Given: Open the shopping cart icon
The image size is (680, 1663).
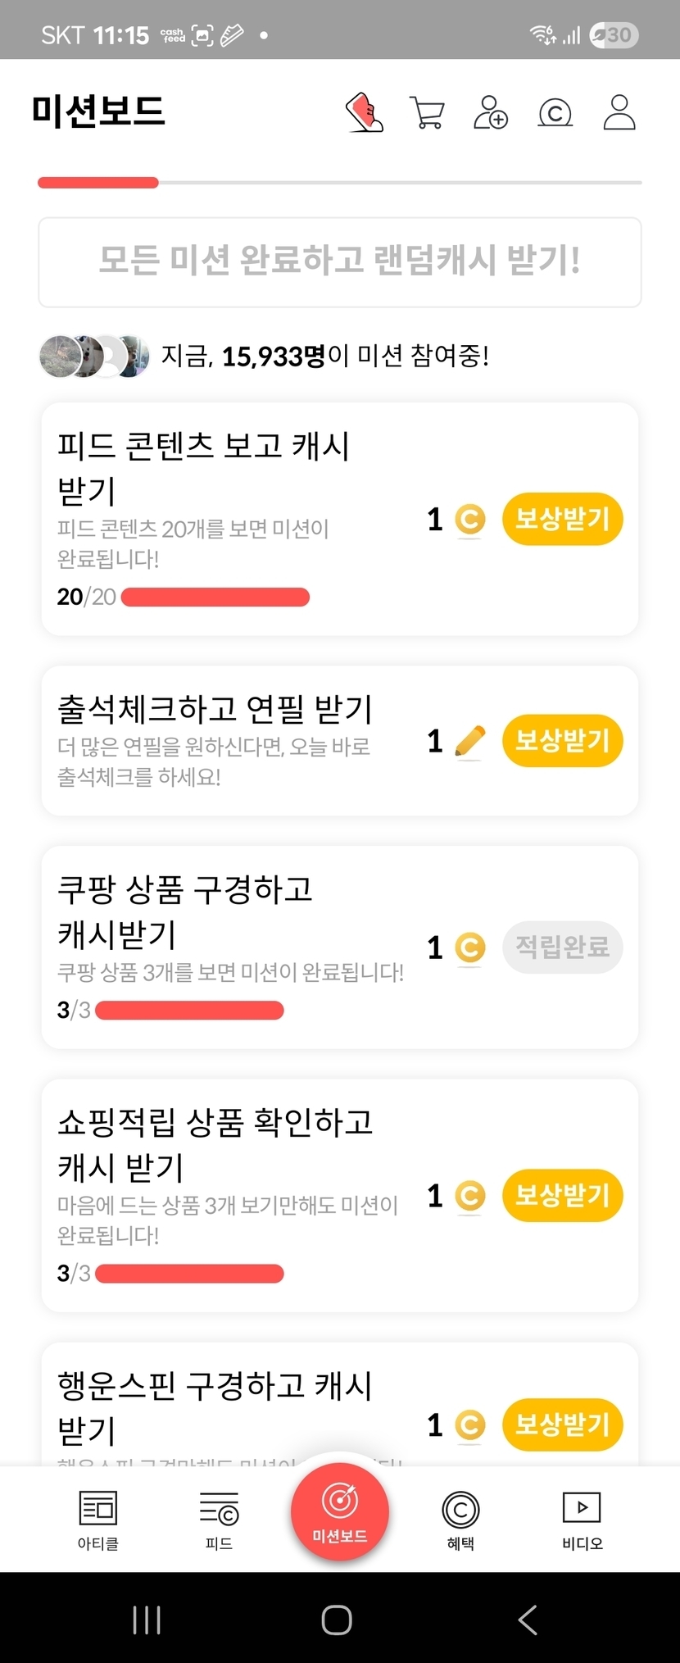Looking at the screenshot, I should click(x=427, y=113).
